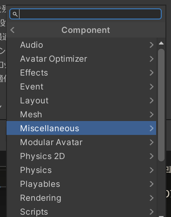The image size is (171, 217).
Task: Open the Audio component category
Action: pyautogui.click(x=81, y=45)
